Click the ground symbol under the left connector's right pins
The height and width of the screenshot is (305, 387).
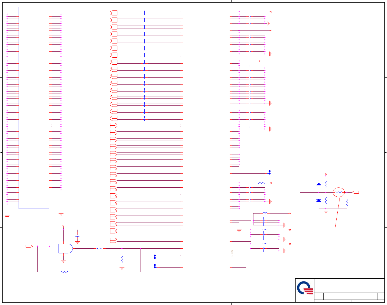pos(61,214)
